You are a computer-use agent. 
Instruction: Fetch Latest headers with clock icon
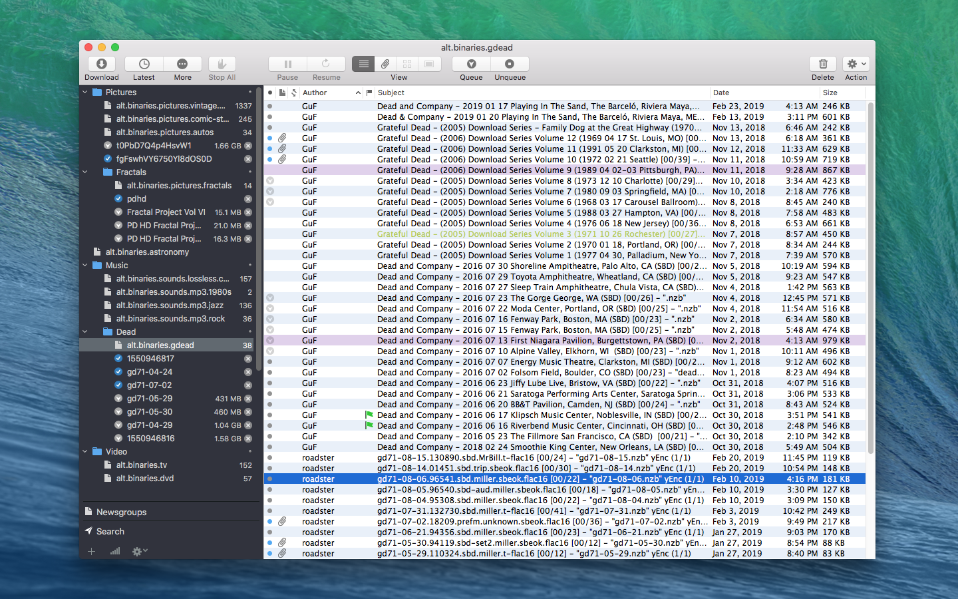coord(144,64)
